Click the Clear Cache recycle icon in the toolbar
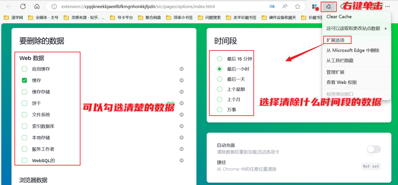The height and width of the screenshot is (185, 398). pos(329,7)
